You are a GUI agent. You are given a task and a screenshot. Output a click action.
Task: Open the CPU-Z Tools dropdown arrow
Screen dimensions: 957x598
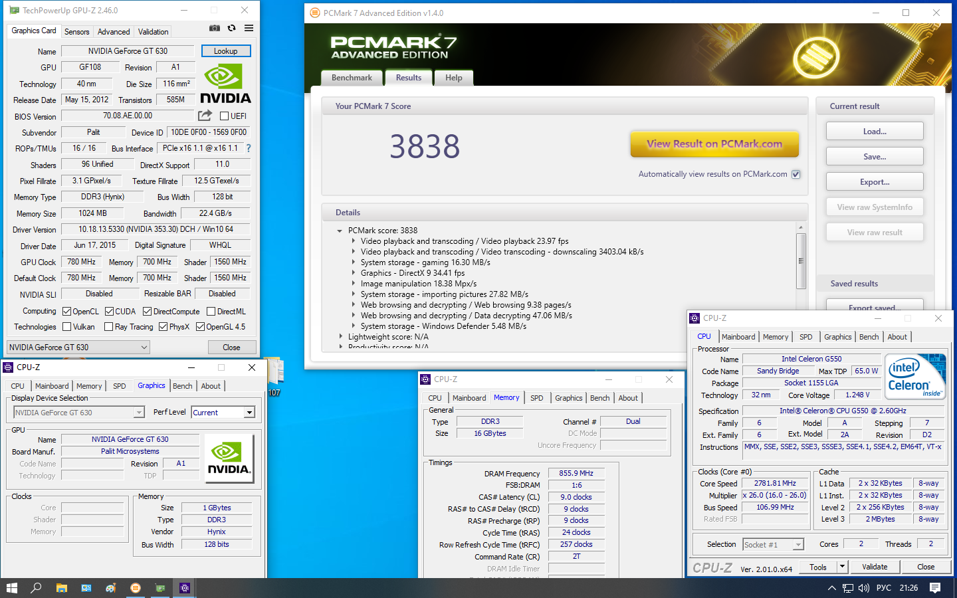tap(842, 567)
